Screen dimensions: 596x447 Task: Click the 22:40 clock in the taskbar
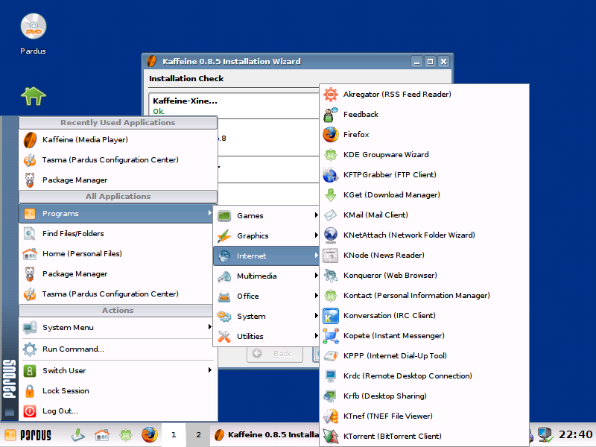coord(575,434)
